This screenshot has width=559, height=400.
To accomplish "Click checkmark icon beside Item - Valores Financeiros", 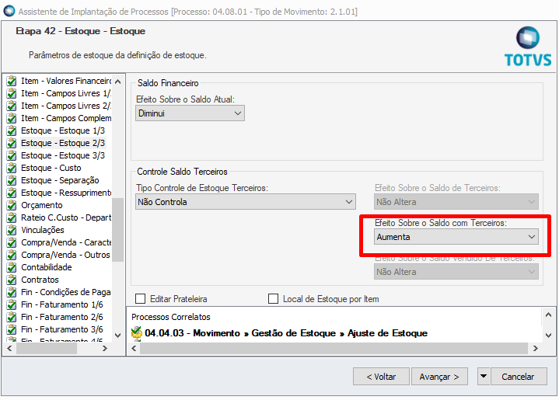I will click(x=12, y=82).
